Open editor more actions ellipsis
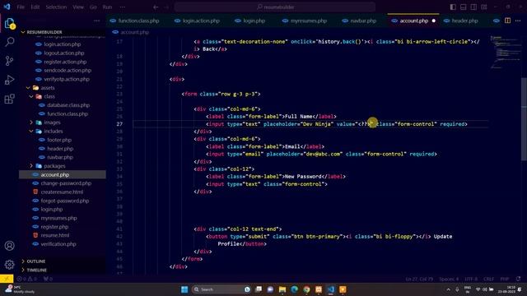Screen dimensions: 527x296 click(518, 21)
